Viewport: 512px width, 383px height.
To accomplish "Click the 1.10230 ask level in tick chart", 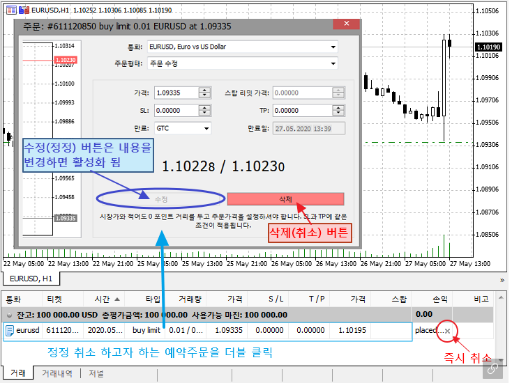I will [66, 60].
